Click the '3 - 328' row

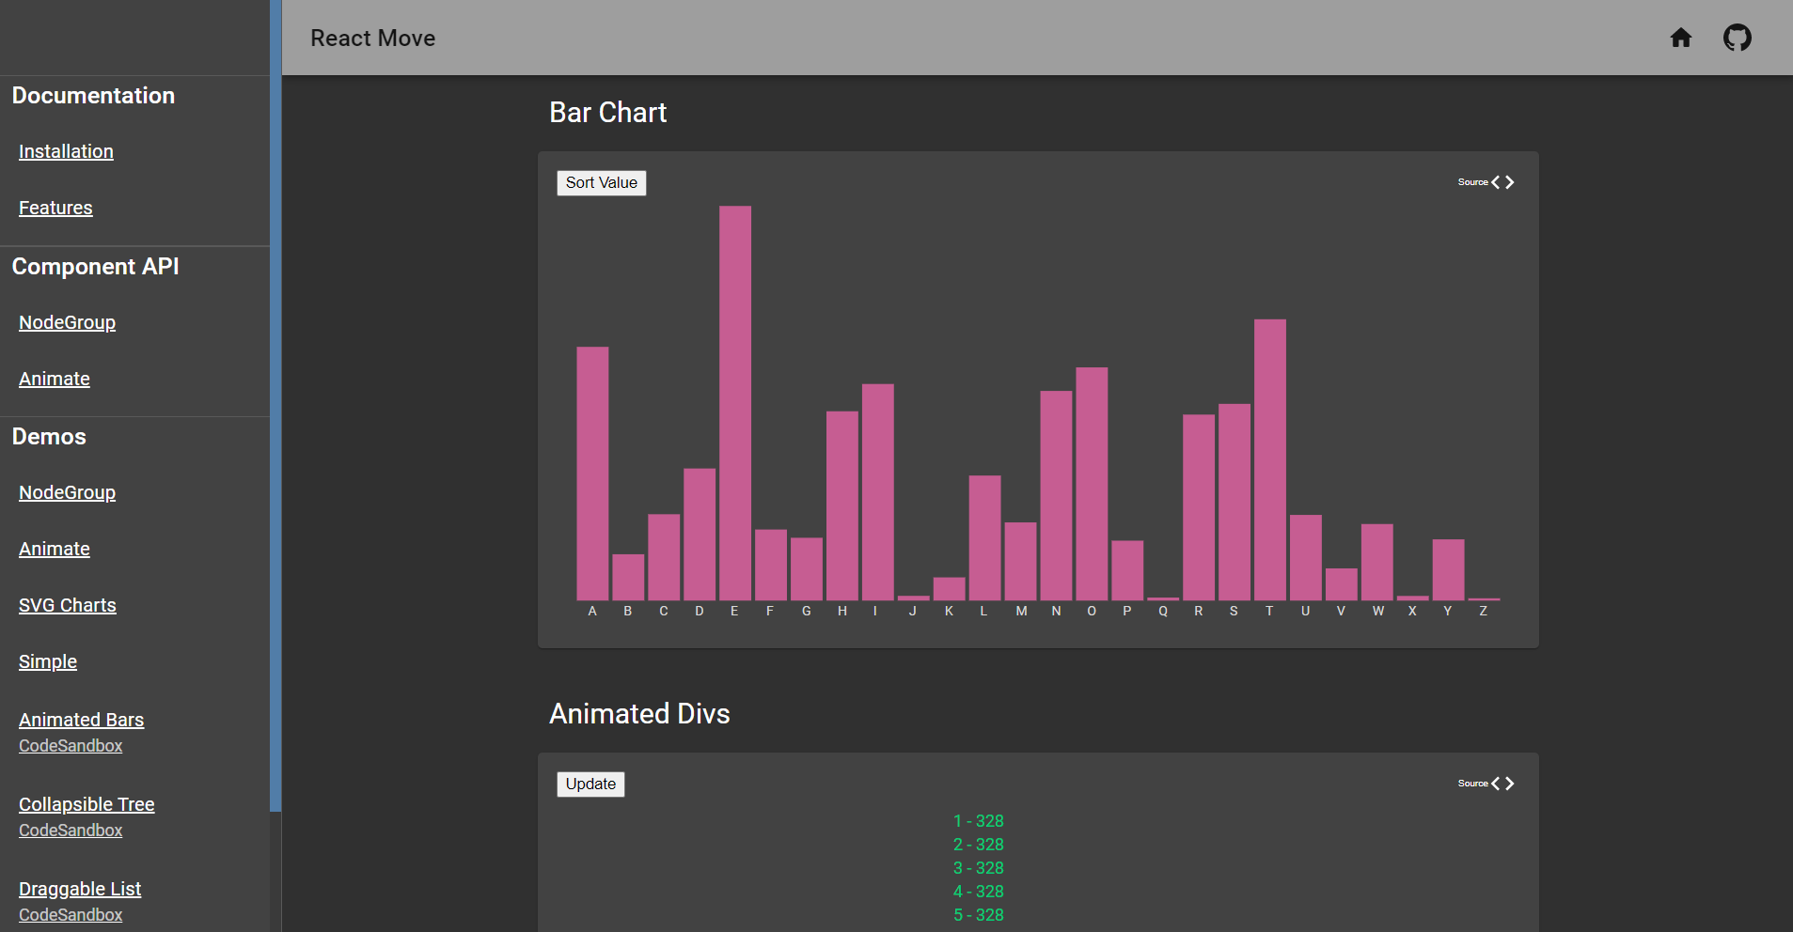point(979,868)
